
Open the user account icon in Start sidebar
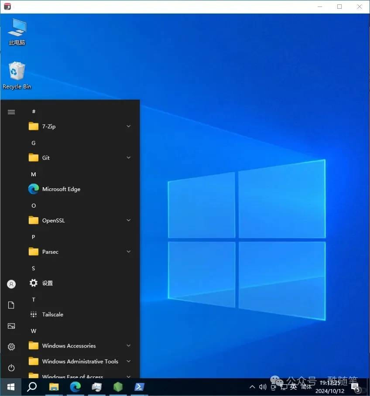(11, 284)
